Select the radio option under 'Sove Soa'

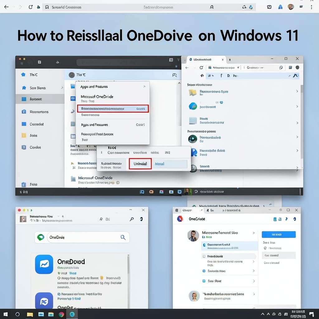[265, 248]
